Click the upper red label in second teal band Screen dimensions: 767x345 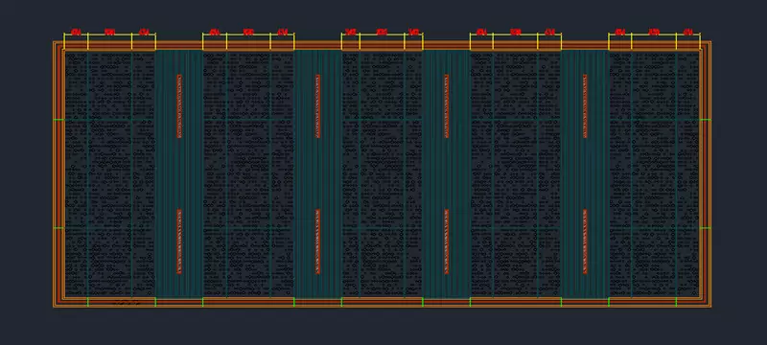(318, 106)
